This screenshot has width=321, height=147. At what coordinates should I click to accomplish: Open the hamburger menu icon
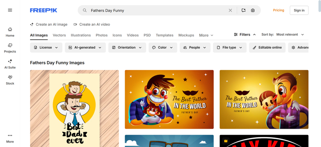pos(10,10)
